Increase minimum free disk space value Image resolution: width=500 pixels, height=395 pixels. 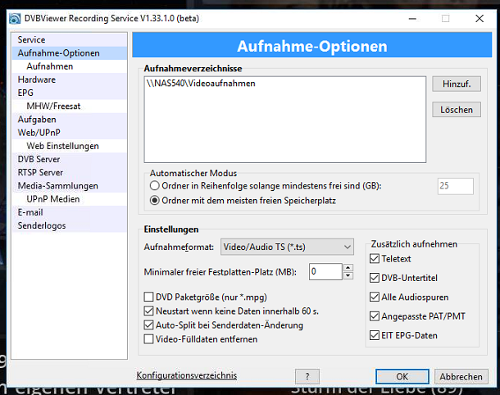point(348,268)
